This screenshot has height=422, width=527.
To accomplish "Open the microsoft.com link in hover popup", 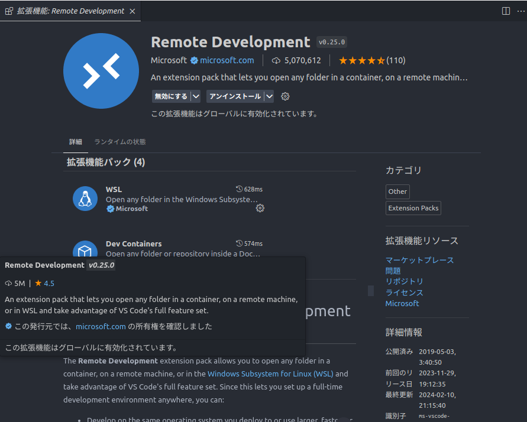I will coord(101,326).
